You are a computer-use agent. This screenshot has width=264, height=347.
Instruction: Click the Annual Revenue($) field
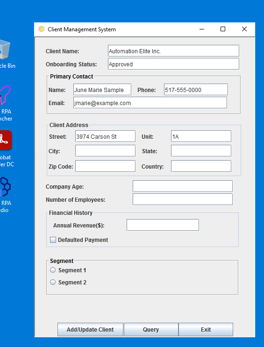coord(163,225)
